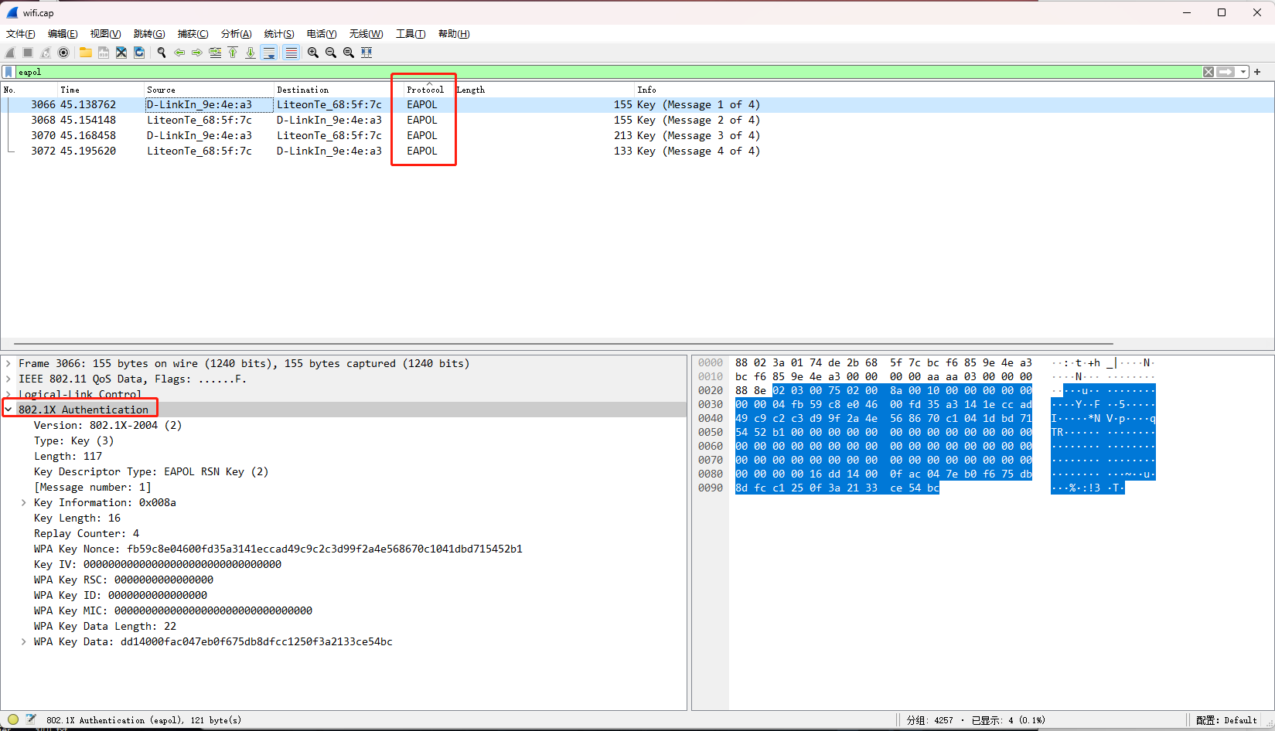Open the 统计(S) menu

tap(279, 34)
